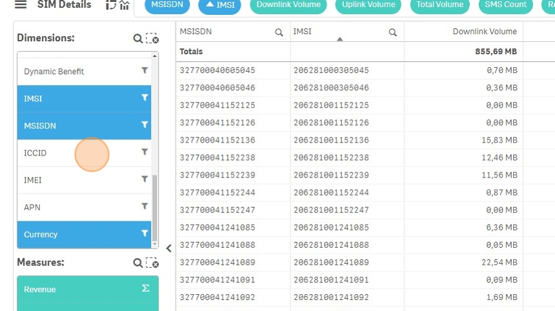Click the sort arrow under IMSI column header
This screenshot has width=555, height=311.
click(340, 39)
